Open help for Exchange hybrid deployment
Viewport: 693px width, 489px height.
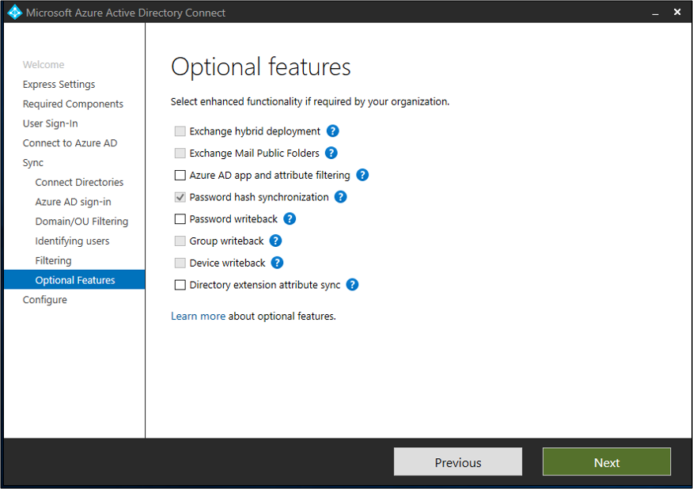click(331, 131)
